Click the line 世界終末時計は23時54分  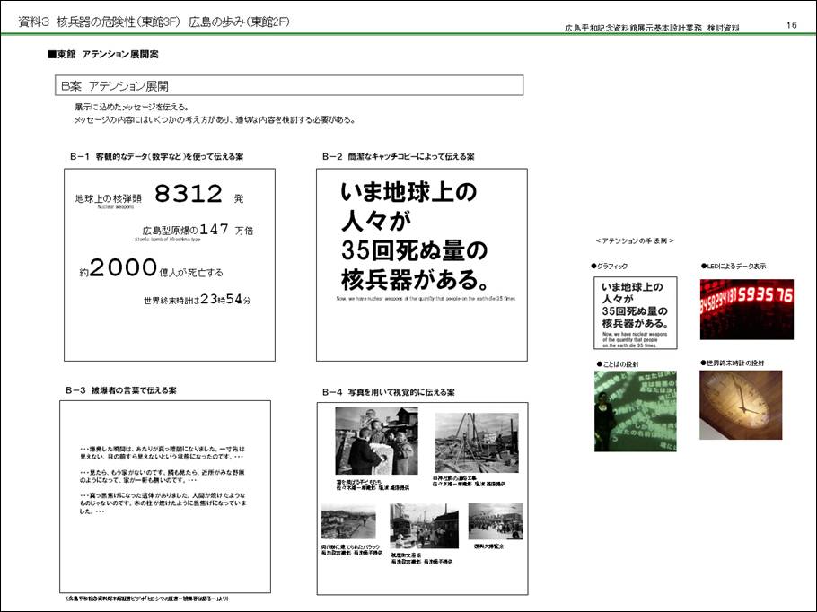(x=198, y=300)
